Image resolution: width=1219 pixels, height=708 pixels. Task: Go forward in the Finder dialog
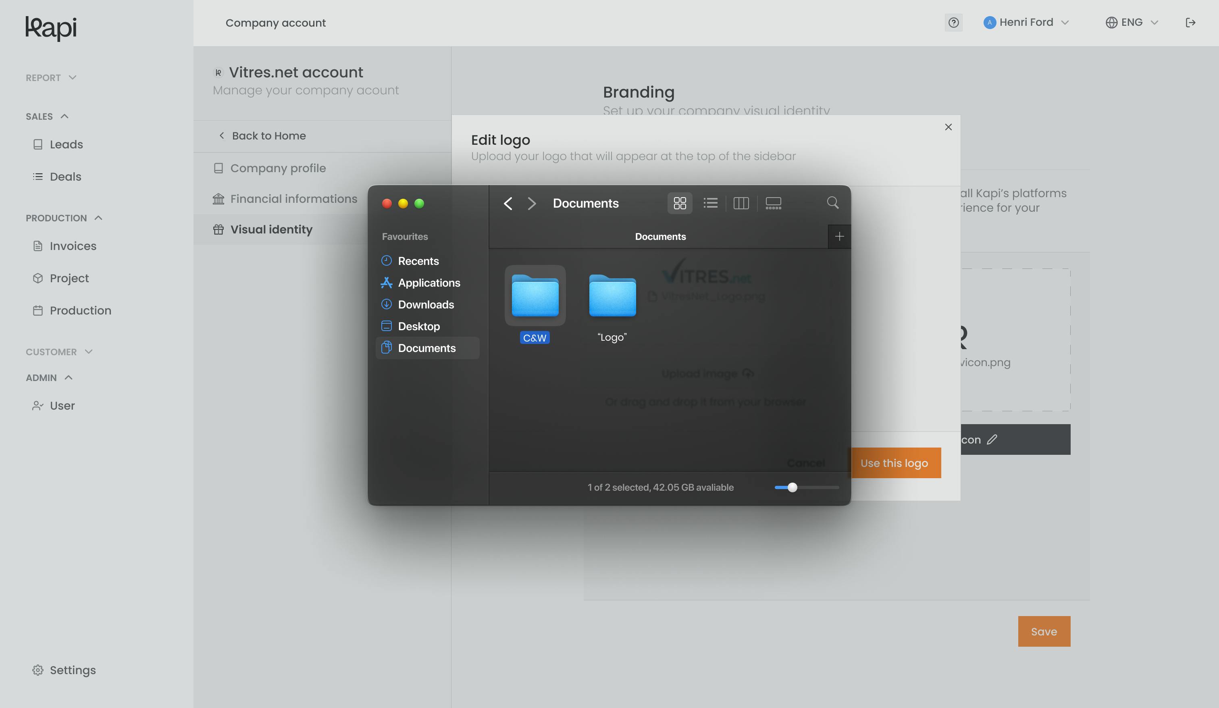click(532, 203)
